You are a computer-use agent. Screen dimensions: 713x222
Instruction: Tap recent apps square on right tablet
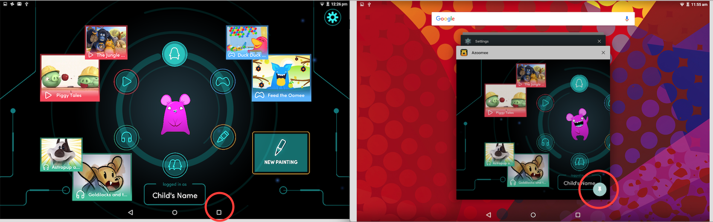(x=578, y=215)
